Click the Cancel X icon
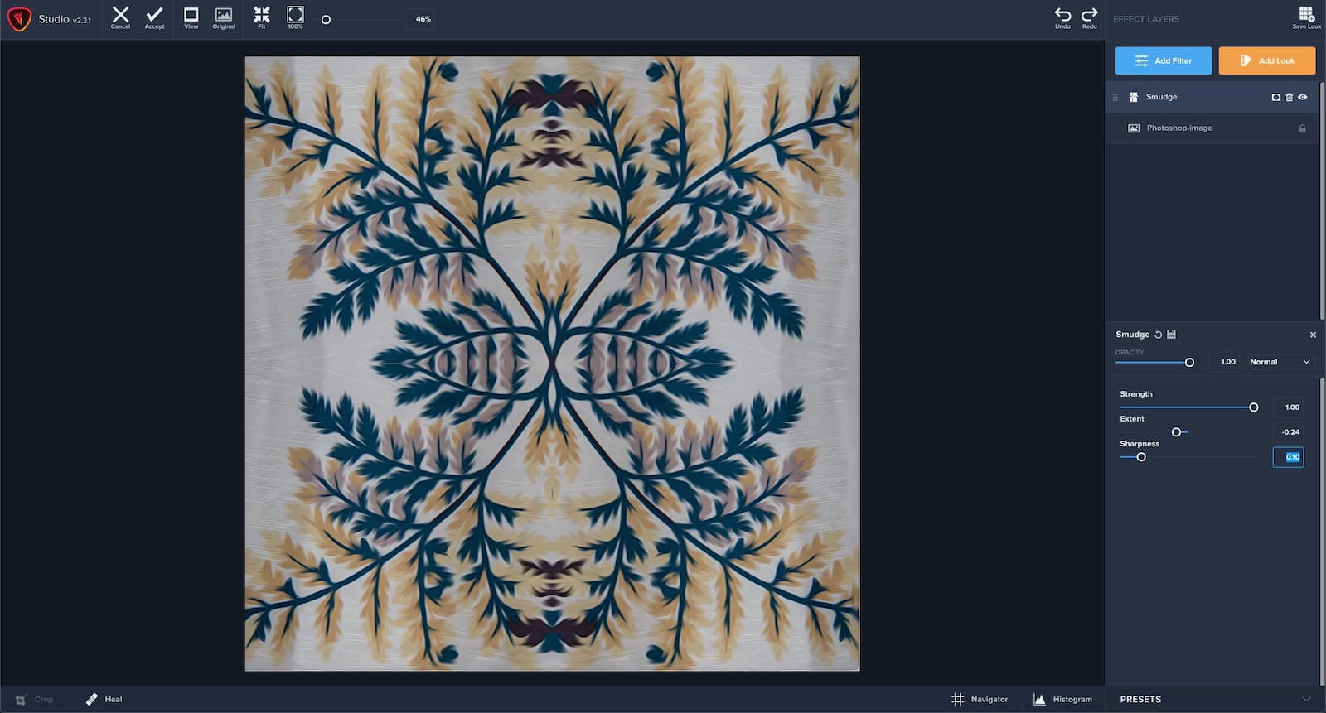 (120, 16)
